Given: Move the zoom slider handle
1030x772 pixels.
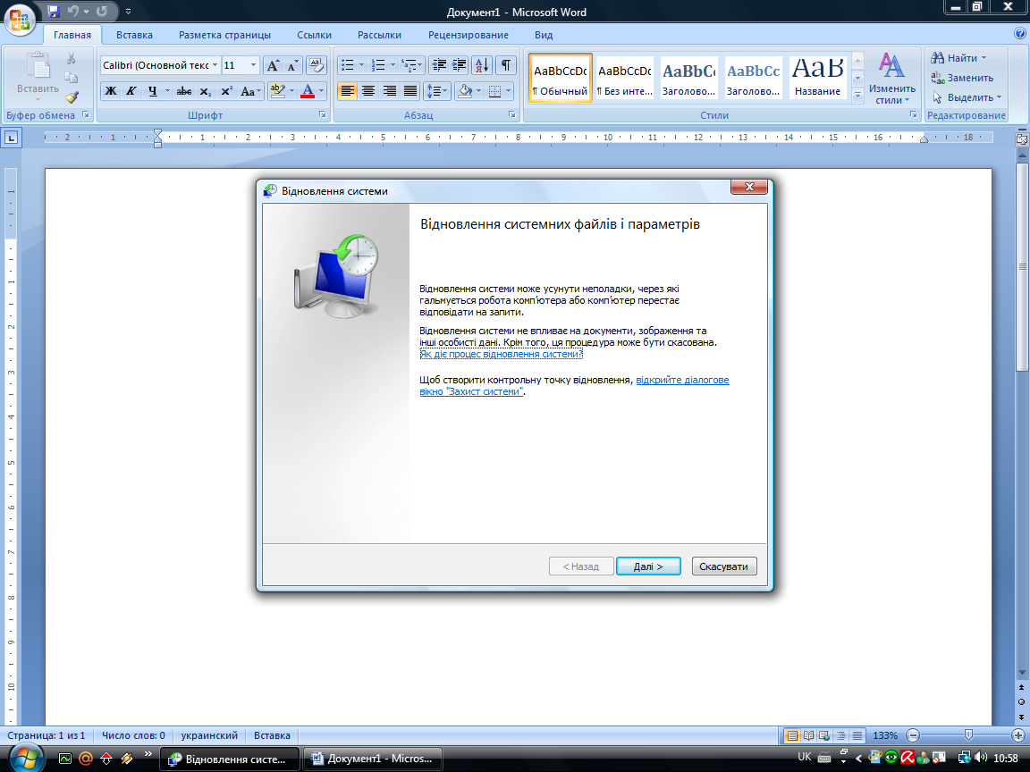Looking at the screenshot, I should (x=968, y=735).
